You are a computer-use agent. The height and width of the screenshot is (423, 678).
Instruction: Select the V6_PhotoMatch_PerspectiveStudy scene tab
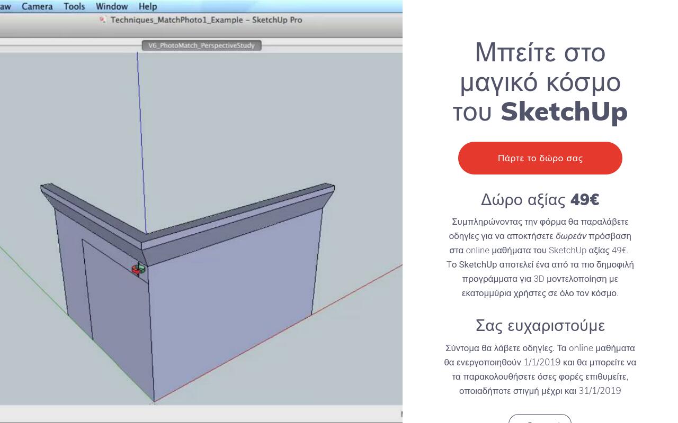[x=201, y=45]
